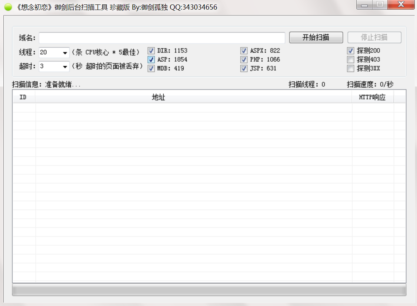Toggle the PHP: 1066 checkbox
Viewport: 417px width, 306px height.
[244, 59]
